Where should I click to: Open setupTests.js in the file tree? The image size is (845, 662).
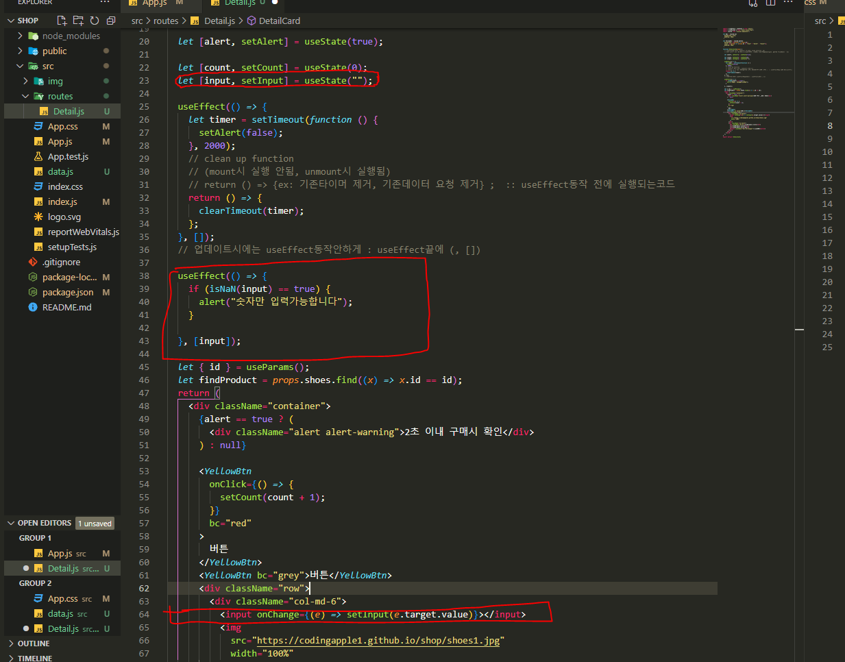pyautogui.click(x=72, y=247)
